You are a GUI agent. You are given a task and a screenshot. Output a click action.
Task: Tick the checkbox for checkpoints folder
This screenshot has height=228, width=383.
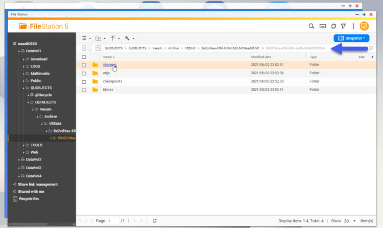84,82
